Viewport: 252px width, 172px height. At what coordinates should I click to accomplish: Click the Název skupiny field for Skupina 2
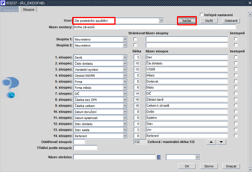[x=187, y=45]
